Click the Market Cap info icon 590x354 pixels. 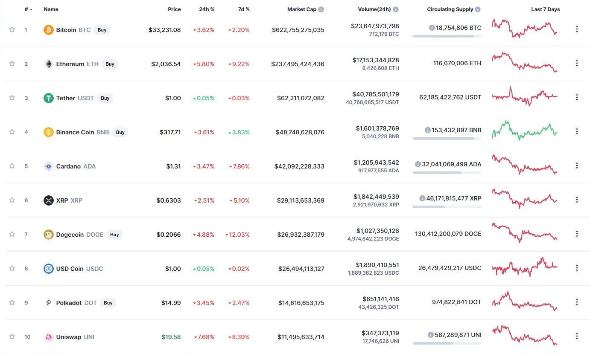[x=321, y=9]
